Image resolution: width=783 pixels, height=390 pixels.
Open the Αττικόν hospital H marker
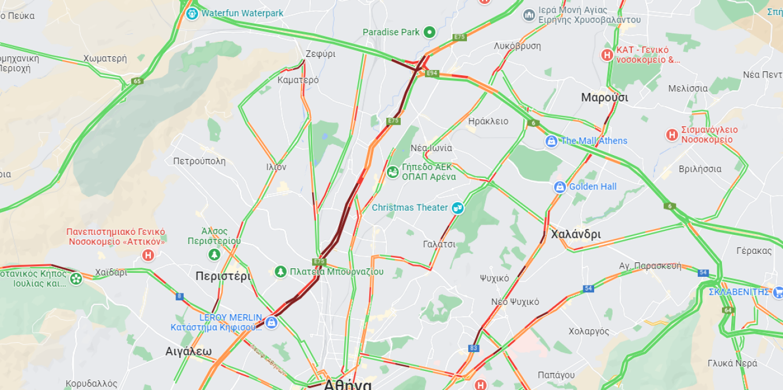coord(149,256)
